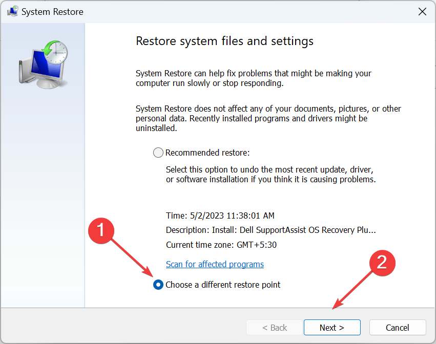436x344 pixels.
Task: Click the greyed-out Back button
Action: (x=274, y=327)
